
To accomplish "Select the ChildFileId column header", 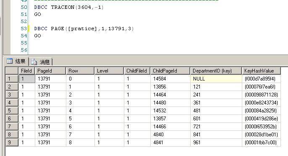I will point(137,71).
